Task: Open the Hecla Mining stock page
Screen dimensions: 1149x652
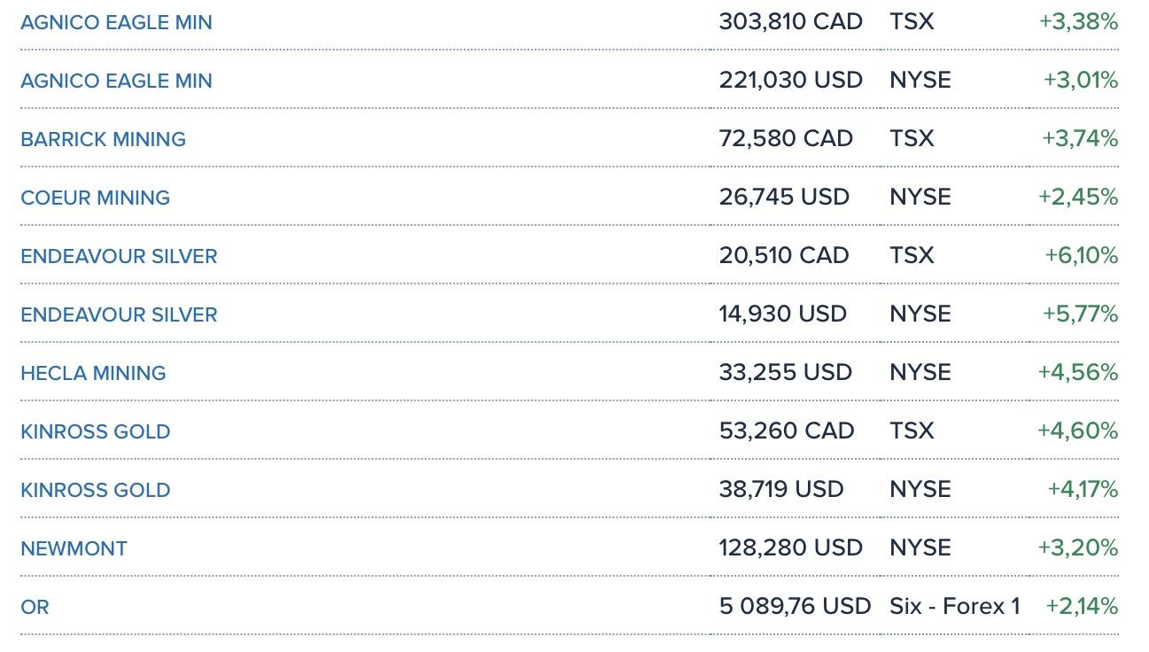Action: click(x=93, y=374)
